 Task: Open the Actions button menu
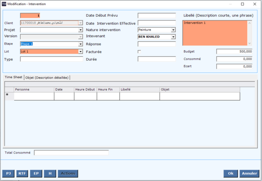[68, 173]
